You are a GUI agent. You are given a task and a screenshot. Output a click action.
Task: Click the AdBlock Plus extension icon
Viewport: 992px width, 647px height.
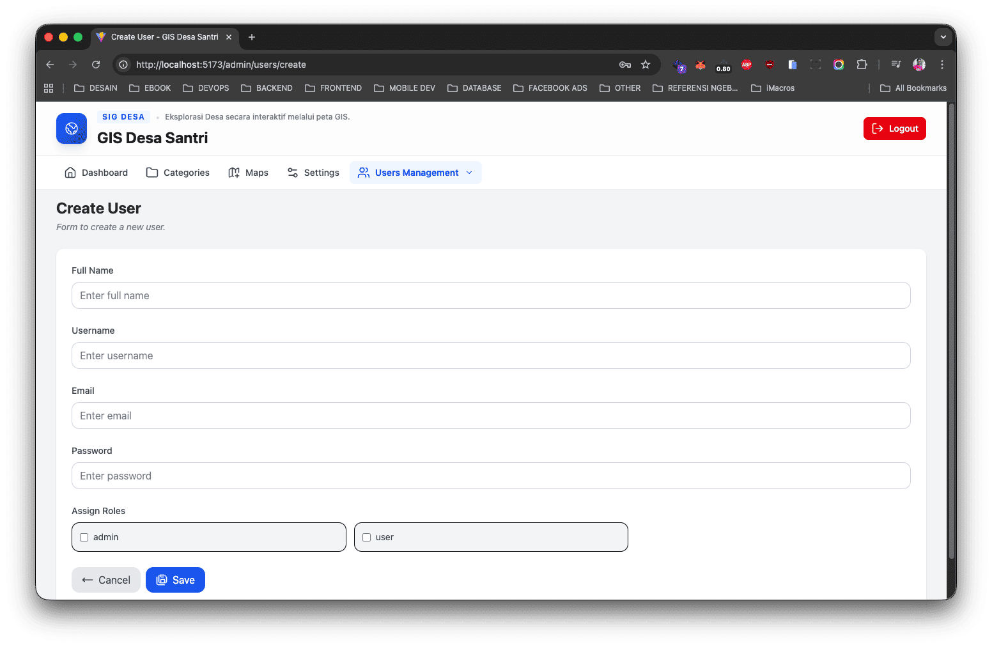coord(746,65)
